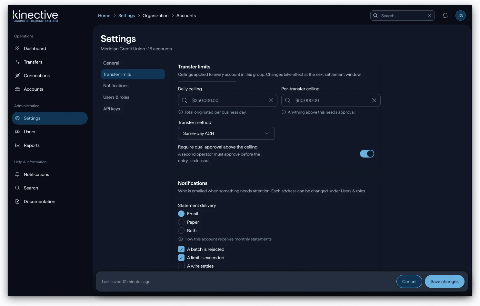Uncheck 'A batch is rejected'
This screenshot has height=306, width=480.
181,249
